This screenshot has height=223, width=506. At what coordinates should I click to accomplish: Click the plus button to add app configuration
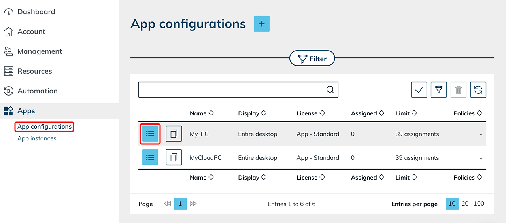261,24
